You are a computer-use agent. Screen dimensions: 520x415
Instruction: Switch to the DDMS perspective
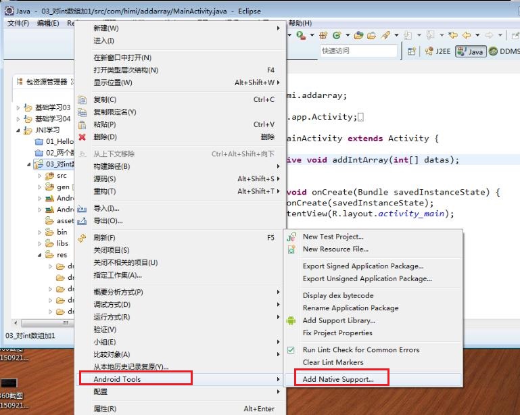coord(504,51)
